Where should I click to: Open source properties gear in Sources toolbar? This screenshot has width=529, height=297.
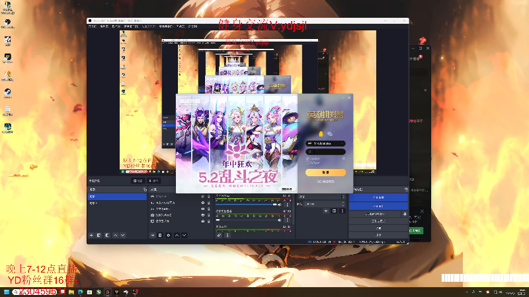tap(169, 236)
